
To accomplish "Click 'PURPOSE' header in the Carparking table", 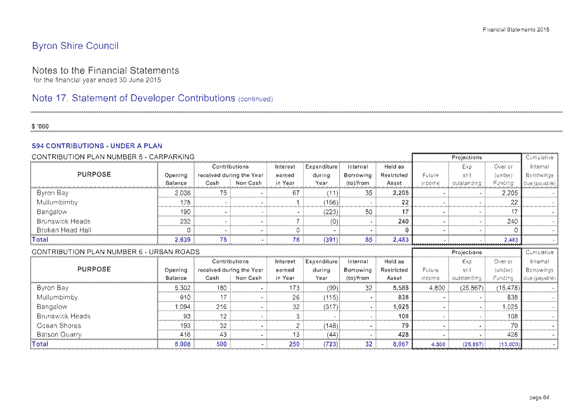I will pos(94,175).
